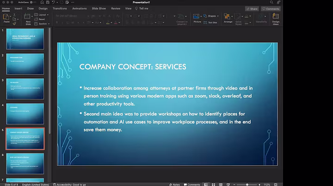This screenshot has width=333, height=186.
Task: Expand the Shapes dropdown arrow
Action: [218, 16]
